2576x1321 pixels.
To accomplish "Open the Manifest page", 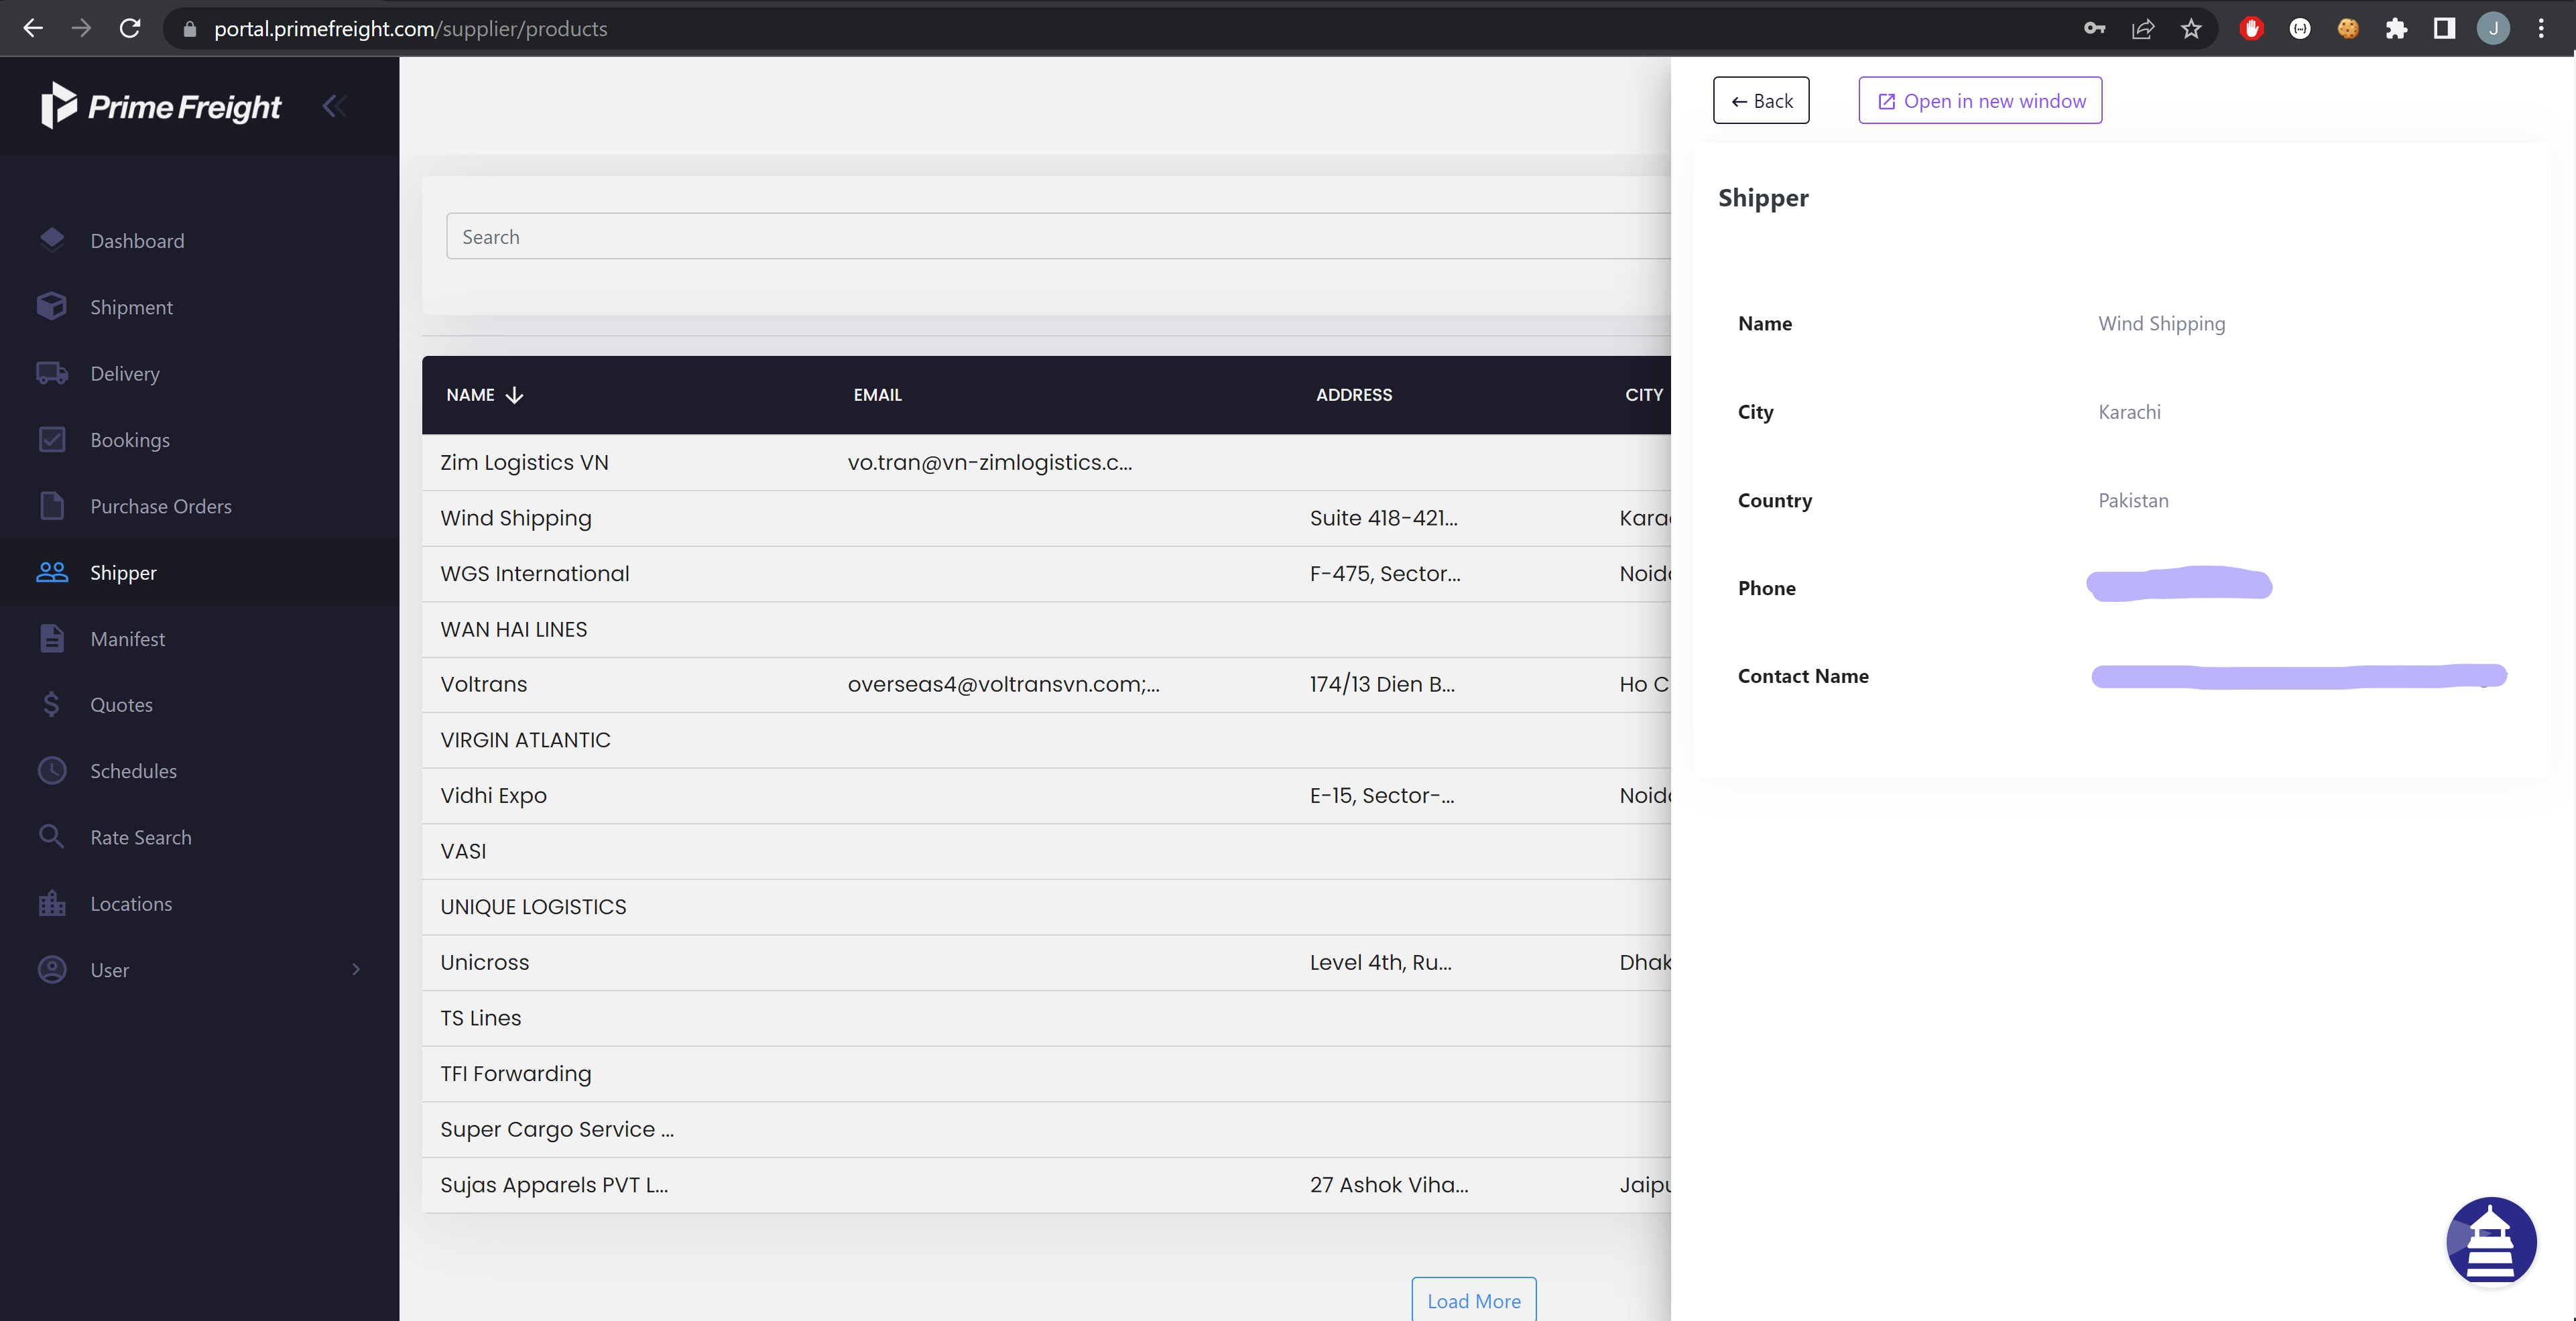I will click(128, 639).
